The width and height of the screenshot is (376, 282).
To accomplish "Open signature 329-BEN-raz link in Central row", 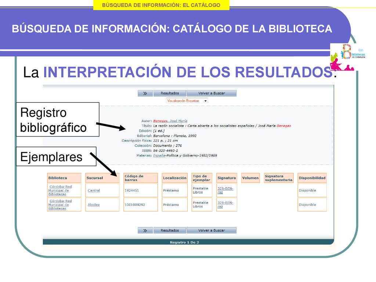I will tap(225, 191).
